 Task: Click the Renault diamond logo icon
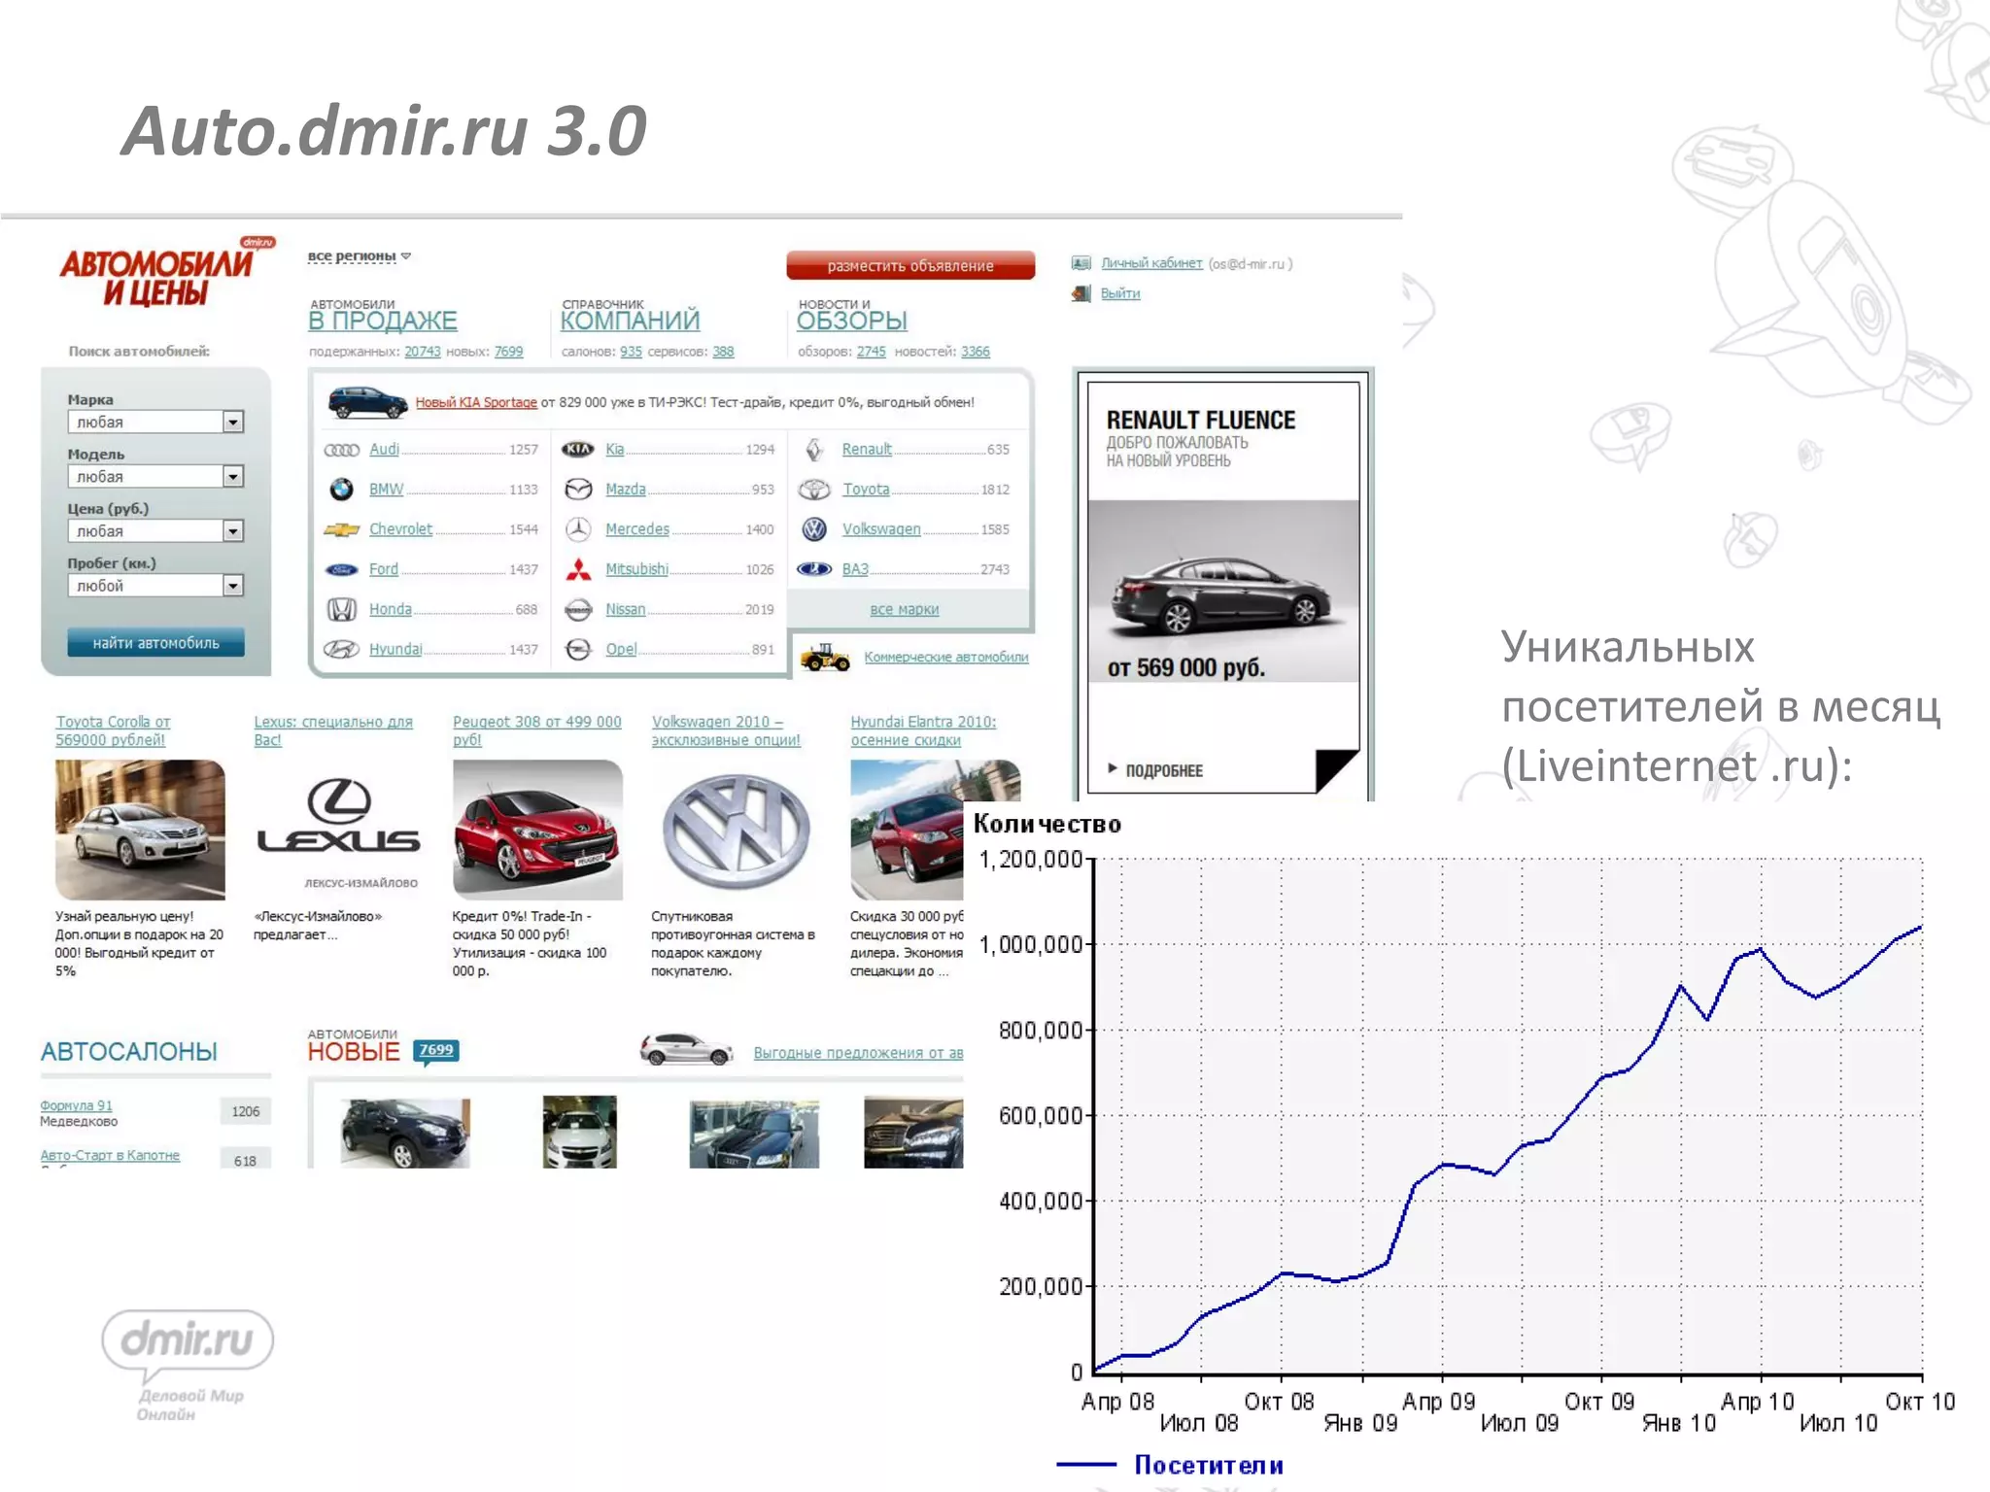coord(814,449)
